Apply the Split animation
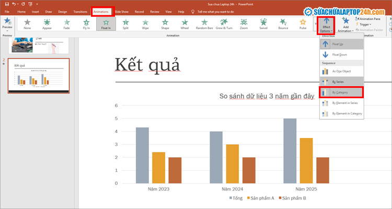Viewport: 392px width, 209px height. tap(125, 24)
